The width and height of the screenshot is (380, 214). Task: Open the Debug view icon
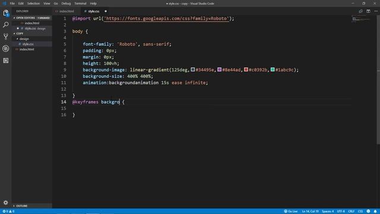tap(6, 49)
